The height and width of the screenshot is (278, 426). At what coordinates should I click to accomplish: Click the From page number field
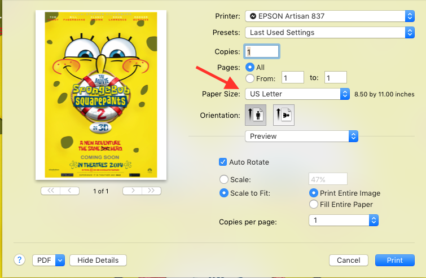pyautogui.click(x=293, y=78)
